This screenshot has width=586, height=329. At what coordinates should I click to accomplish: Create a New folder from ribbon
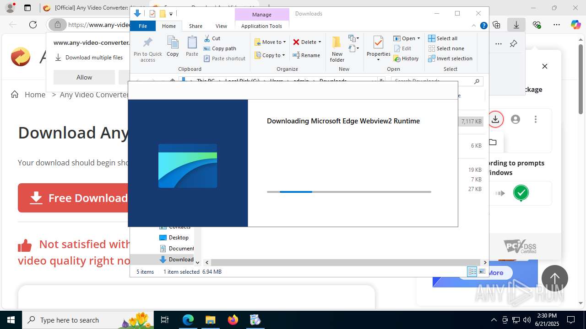pos(337,49)
